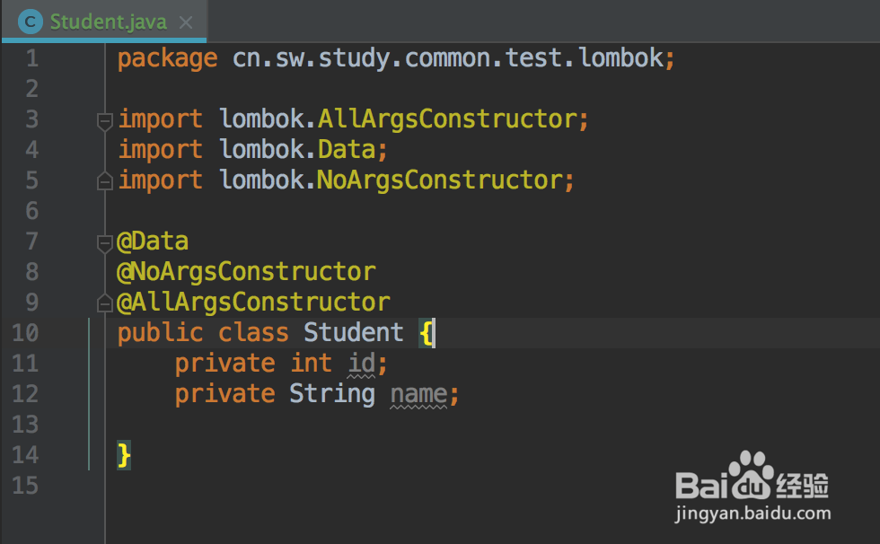The height and width of the screenshot is (544, 880).
Task: Click the jingyan.baidu.com watermark link
Action: click(x=753, y=513)
